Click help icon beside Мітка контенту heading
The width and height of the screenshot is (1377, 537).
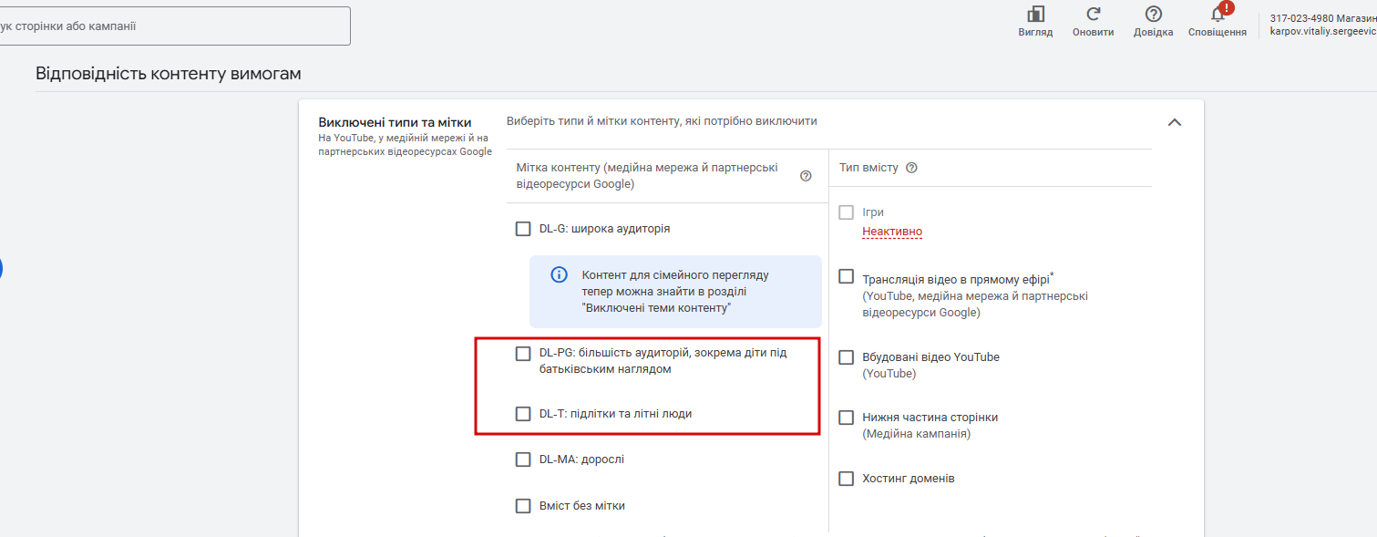click(x=806, y=176)
